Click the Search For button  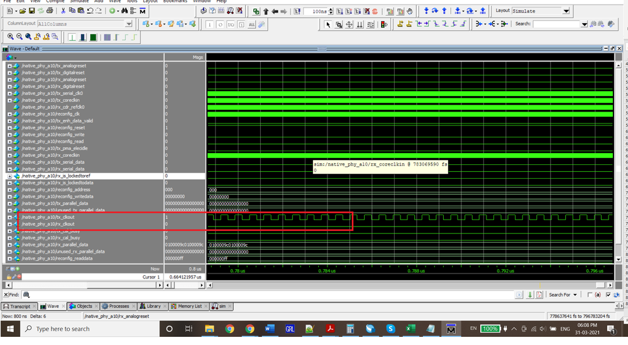tap(562, 295)
